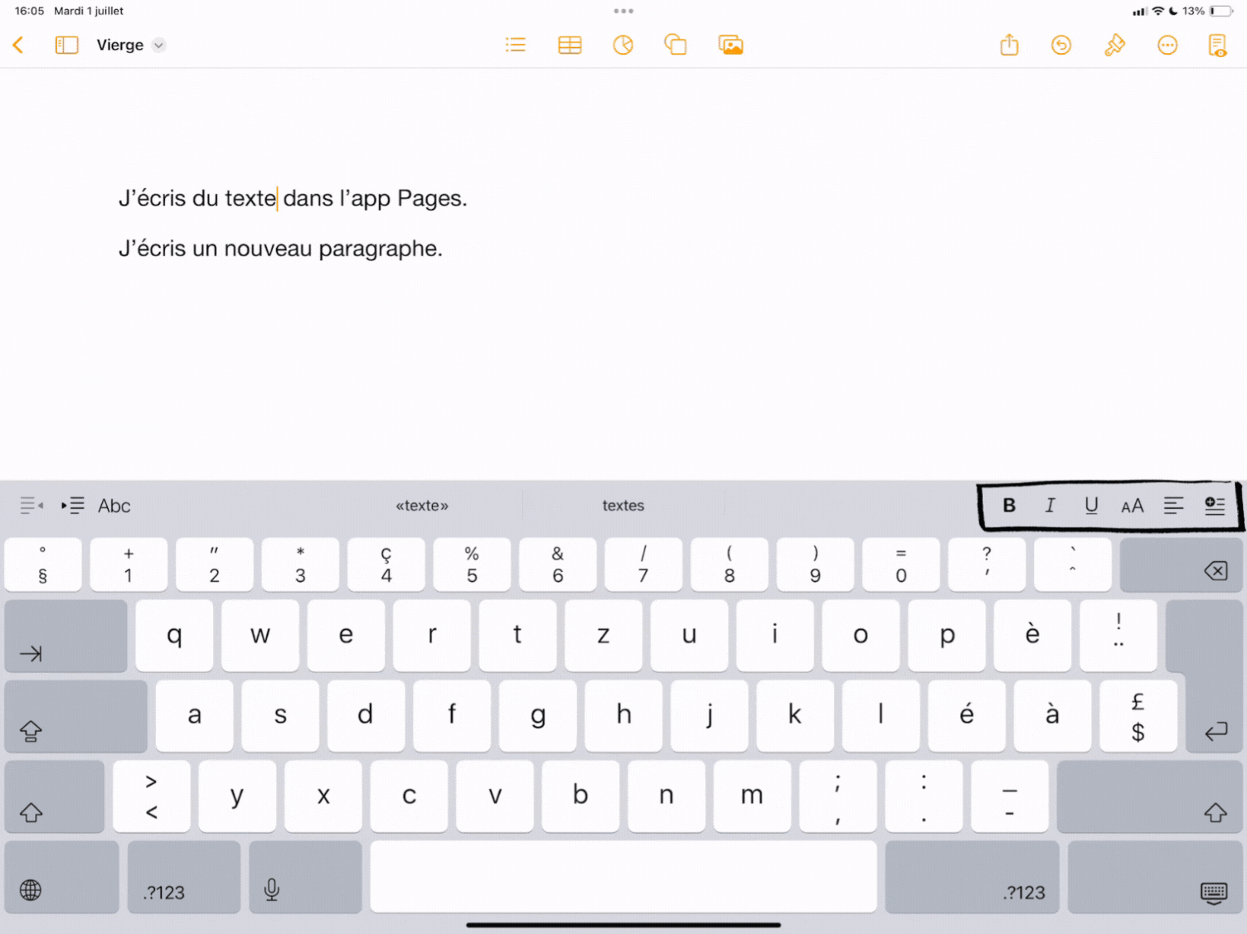
Task: Tap the Share icon
Action: click(1009, 46)
